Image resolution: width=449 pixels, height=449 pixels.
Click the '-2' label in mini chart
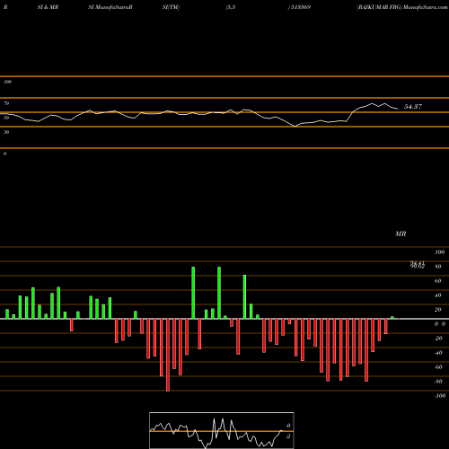tap(287, 436)
